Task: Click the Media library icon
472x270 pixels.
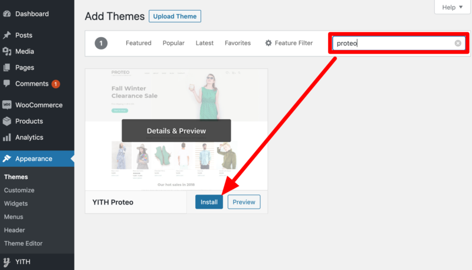Action: tap(6, 51)
